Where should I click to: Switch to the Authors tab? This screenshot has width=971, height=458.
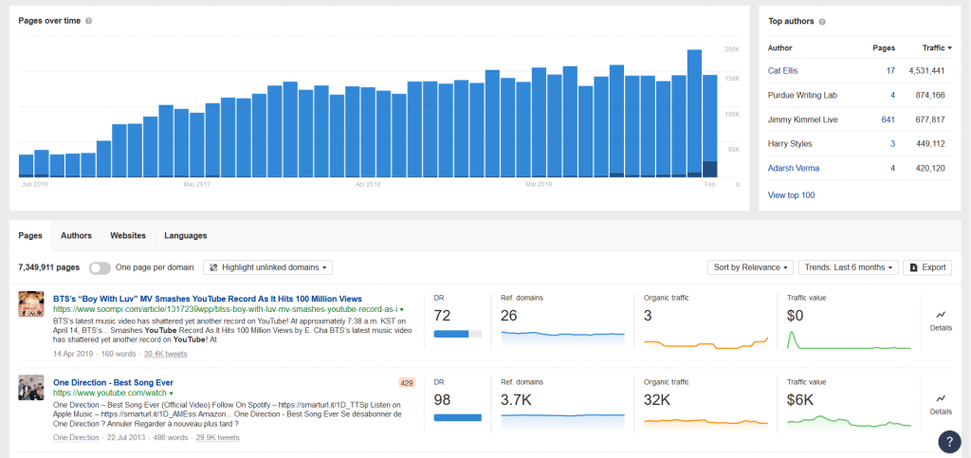76,236
